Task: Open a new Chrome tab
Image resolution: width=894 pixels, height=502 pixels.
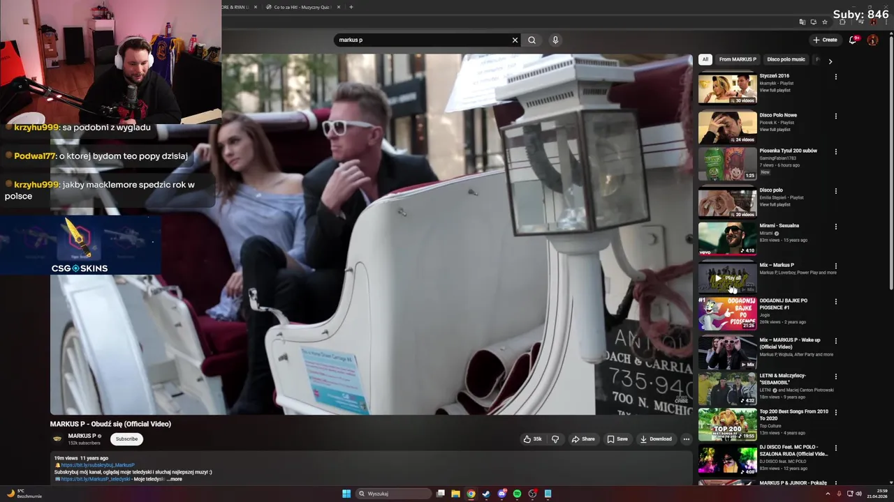Action: 351,7
